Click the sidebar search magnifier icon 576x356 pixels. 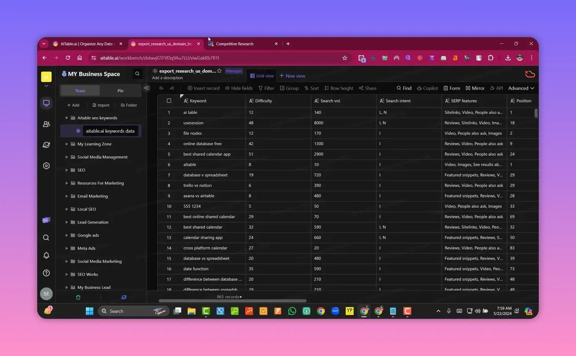137,74
